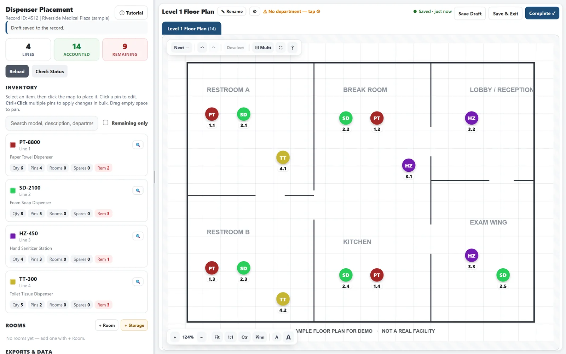Click the undo arrow in map toolbar
Viewport: 566px width, 354px height.
[202, 47]
